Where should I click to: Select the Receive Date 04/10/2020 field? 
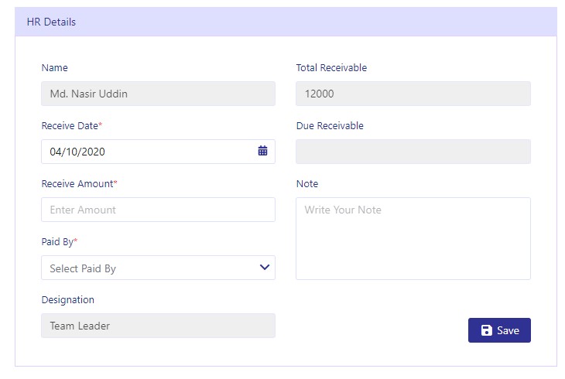pyautogui.click(x=158, y=152)
